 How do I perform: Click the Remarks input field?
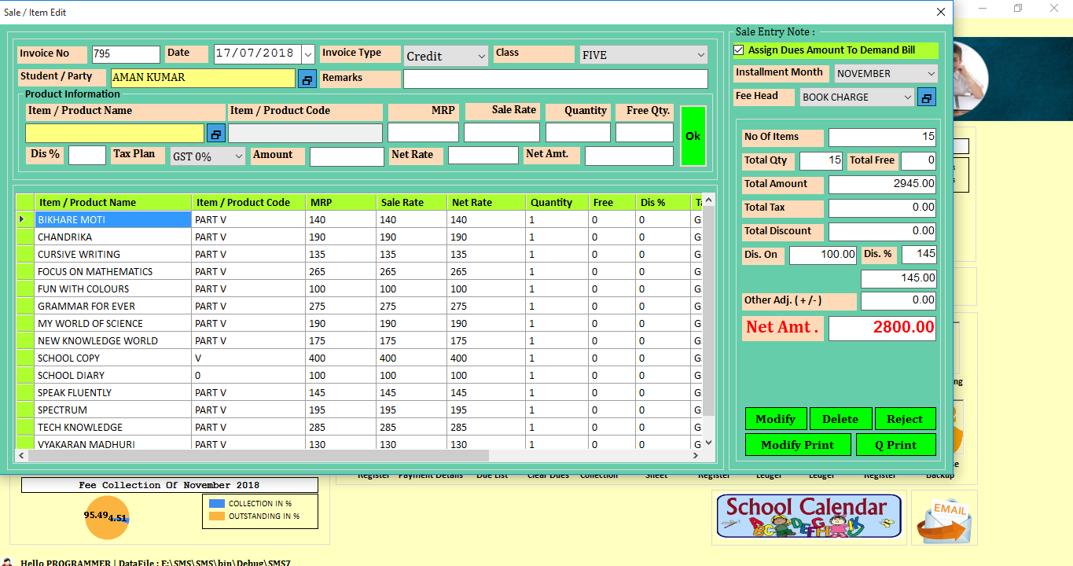pyautogui.click(x=555, y=79)
